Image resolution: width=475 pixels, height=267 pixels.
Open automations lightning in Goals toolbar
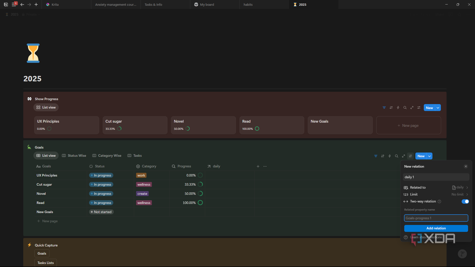[389, 156]
